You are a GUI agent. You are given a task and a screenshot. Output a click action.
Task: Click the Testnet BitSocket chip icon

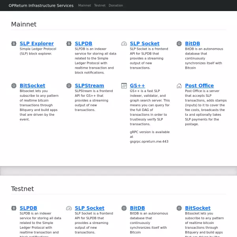tap(179, 208)
